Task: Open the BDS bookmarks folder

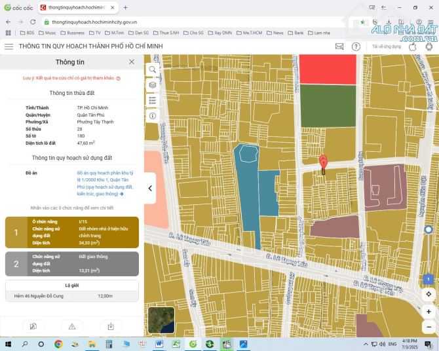Action: [27, 33]
